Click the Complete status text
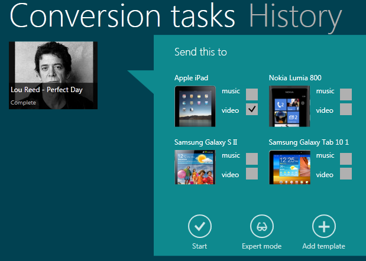Screen dimensions: 366x261 click(23, 103)
